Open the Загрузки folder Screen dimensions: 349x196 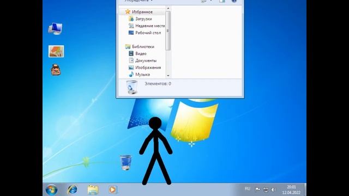coord(143,19)
